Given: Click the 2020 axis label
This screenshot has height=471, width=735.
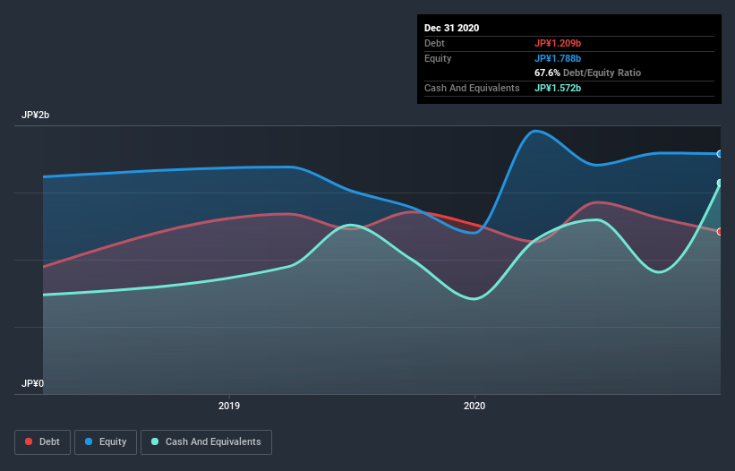Looking at the screenshot, I should coord(474,406).
